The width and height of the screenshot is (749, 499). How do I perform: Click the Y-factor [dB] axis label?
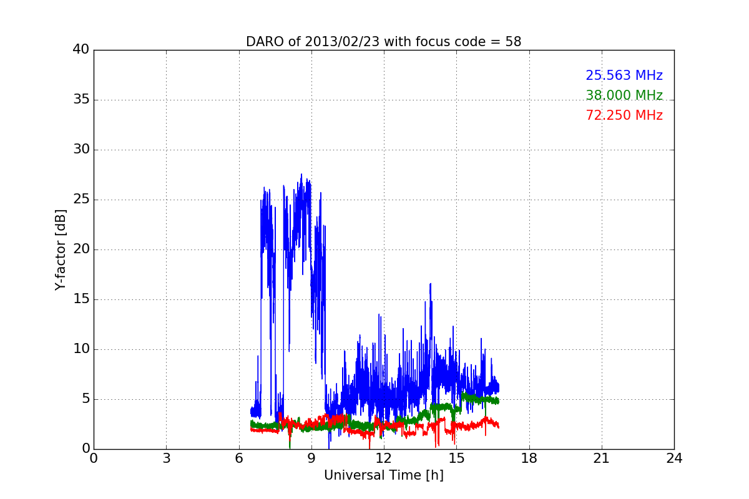pyautogui.click(x=61, y=249)
